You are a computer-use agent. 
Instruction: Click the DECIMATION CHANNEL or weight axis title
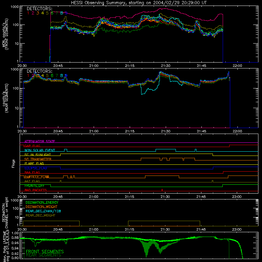tap(5, 213)
